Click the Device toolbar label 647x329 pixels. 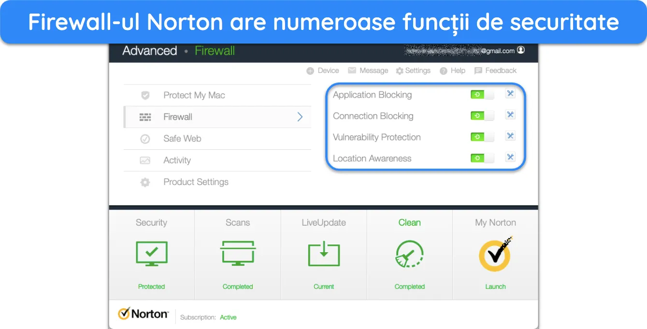pos(328,71)
